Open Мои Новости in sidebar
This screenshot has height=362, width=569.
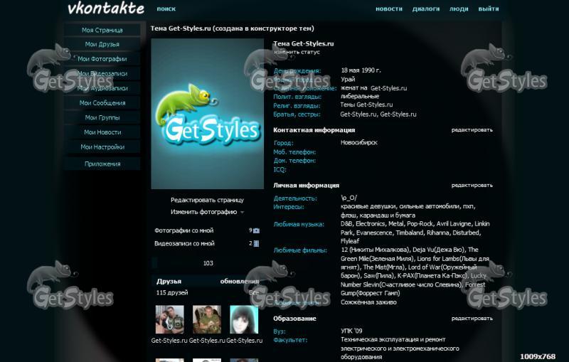[102, 132]
